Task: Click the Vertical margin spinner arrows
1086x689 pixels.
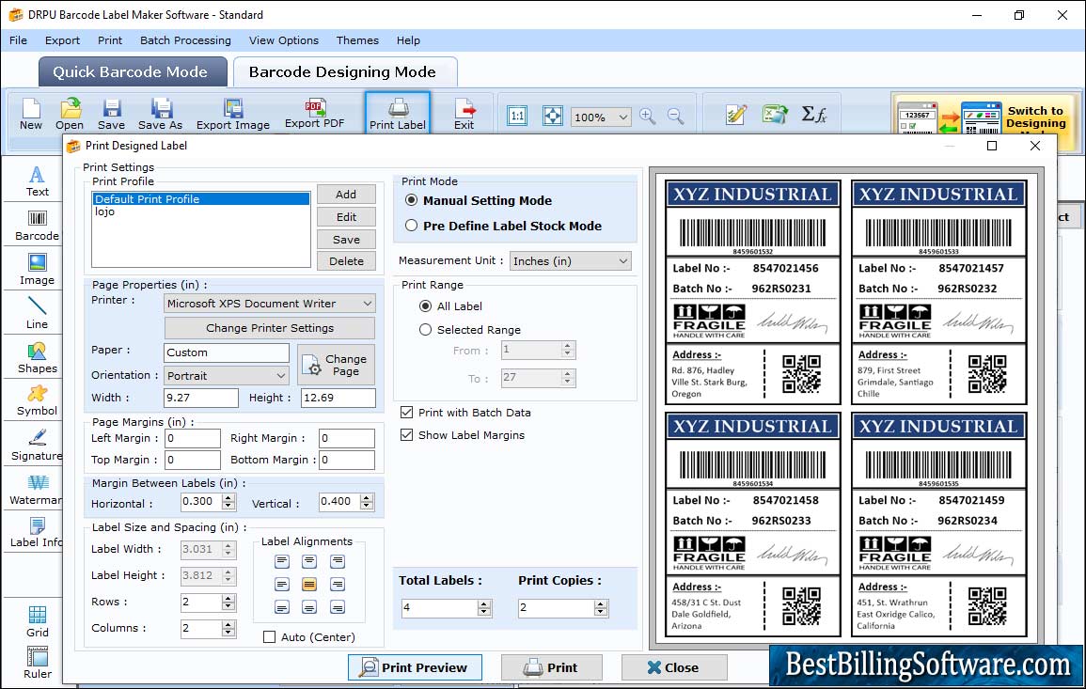Action: (x=367, y=502)
